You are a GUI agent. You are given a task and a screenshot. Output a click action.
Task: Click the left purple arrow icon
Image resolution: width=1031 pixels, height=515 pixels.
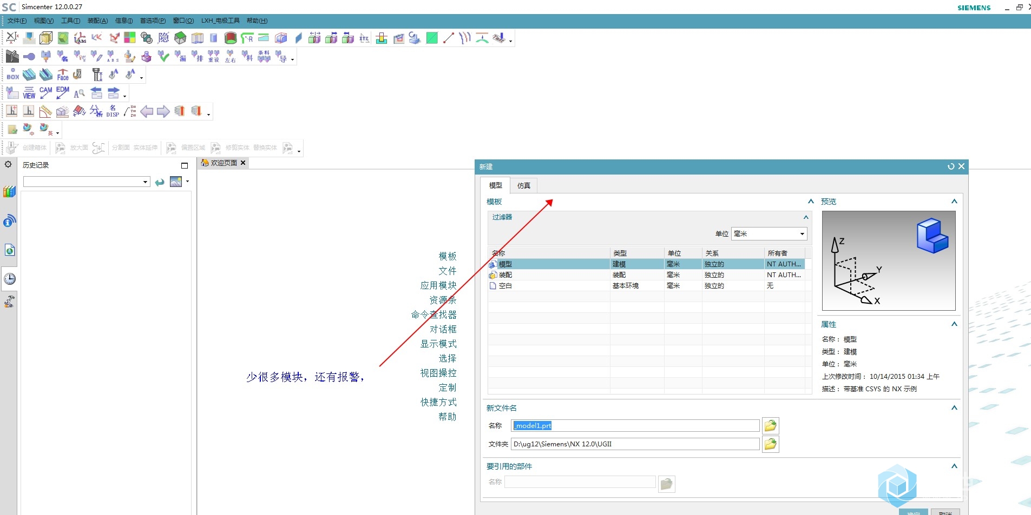(147, 111)
